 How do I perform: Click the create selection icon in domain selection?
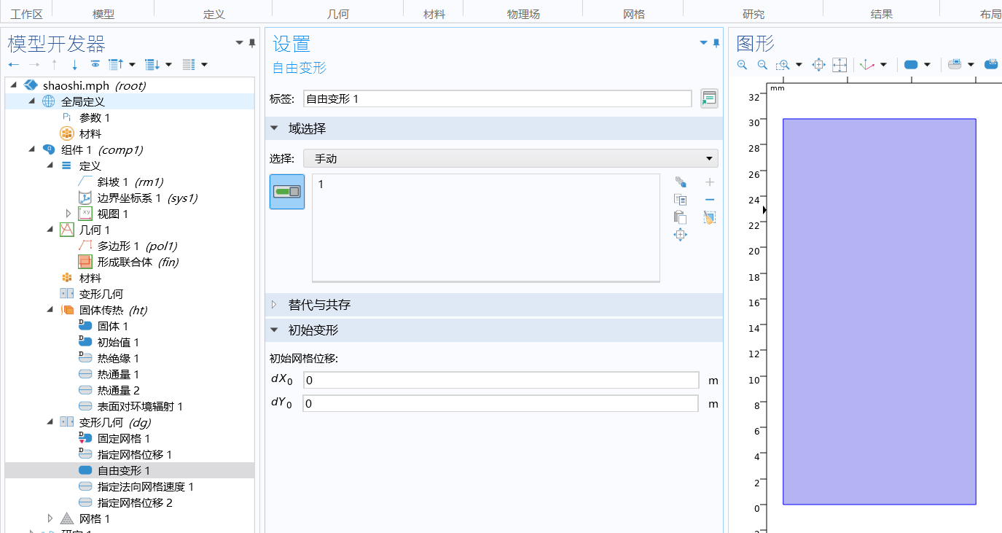(681, 182)
